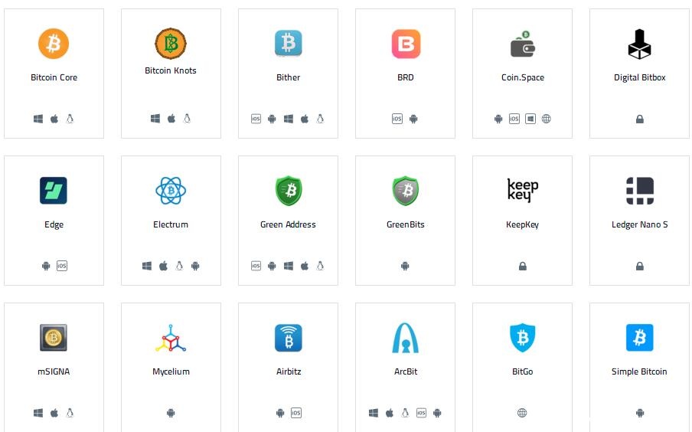Select the Bither wallet logo

(288, 44)
